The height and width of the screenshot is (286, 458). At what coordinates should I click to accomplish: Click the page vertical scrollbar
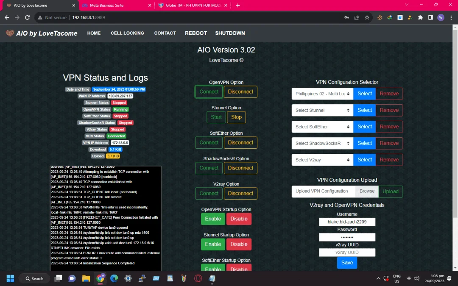455,122
